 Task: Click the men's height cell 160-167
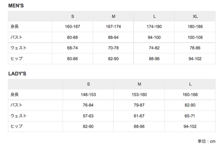[73, 27]
